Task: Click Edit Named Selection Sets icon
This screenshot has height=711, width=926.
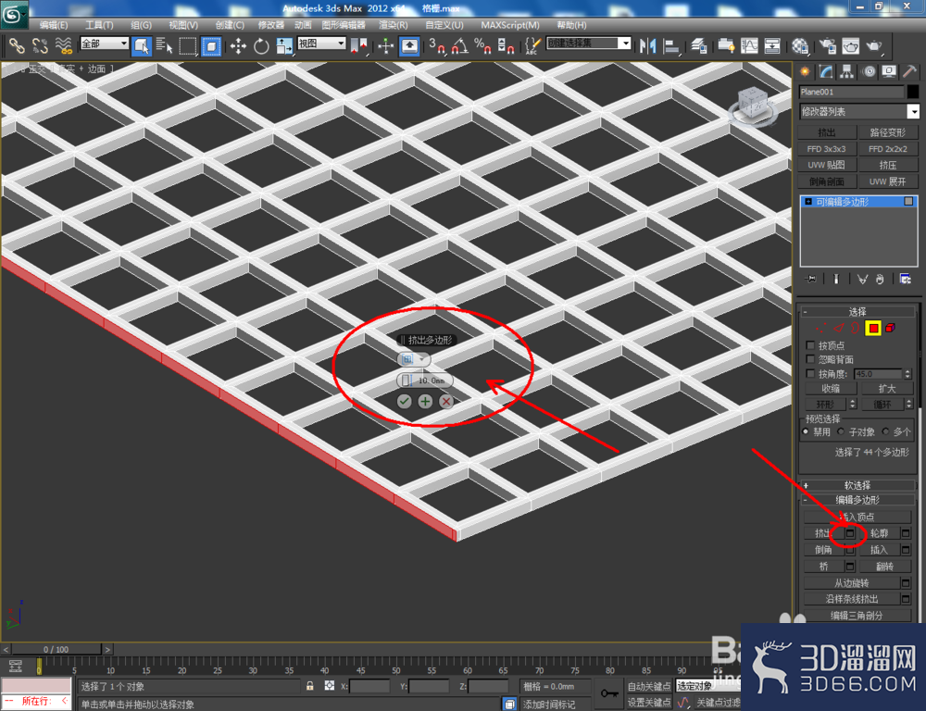Action: click(532, 45)
